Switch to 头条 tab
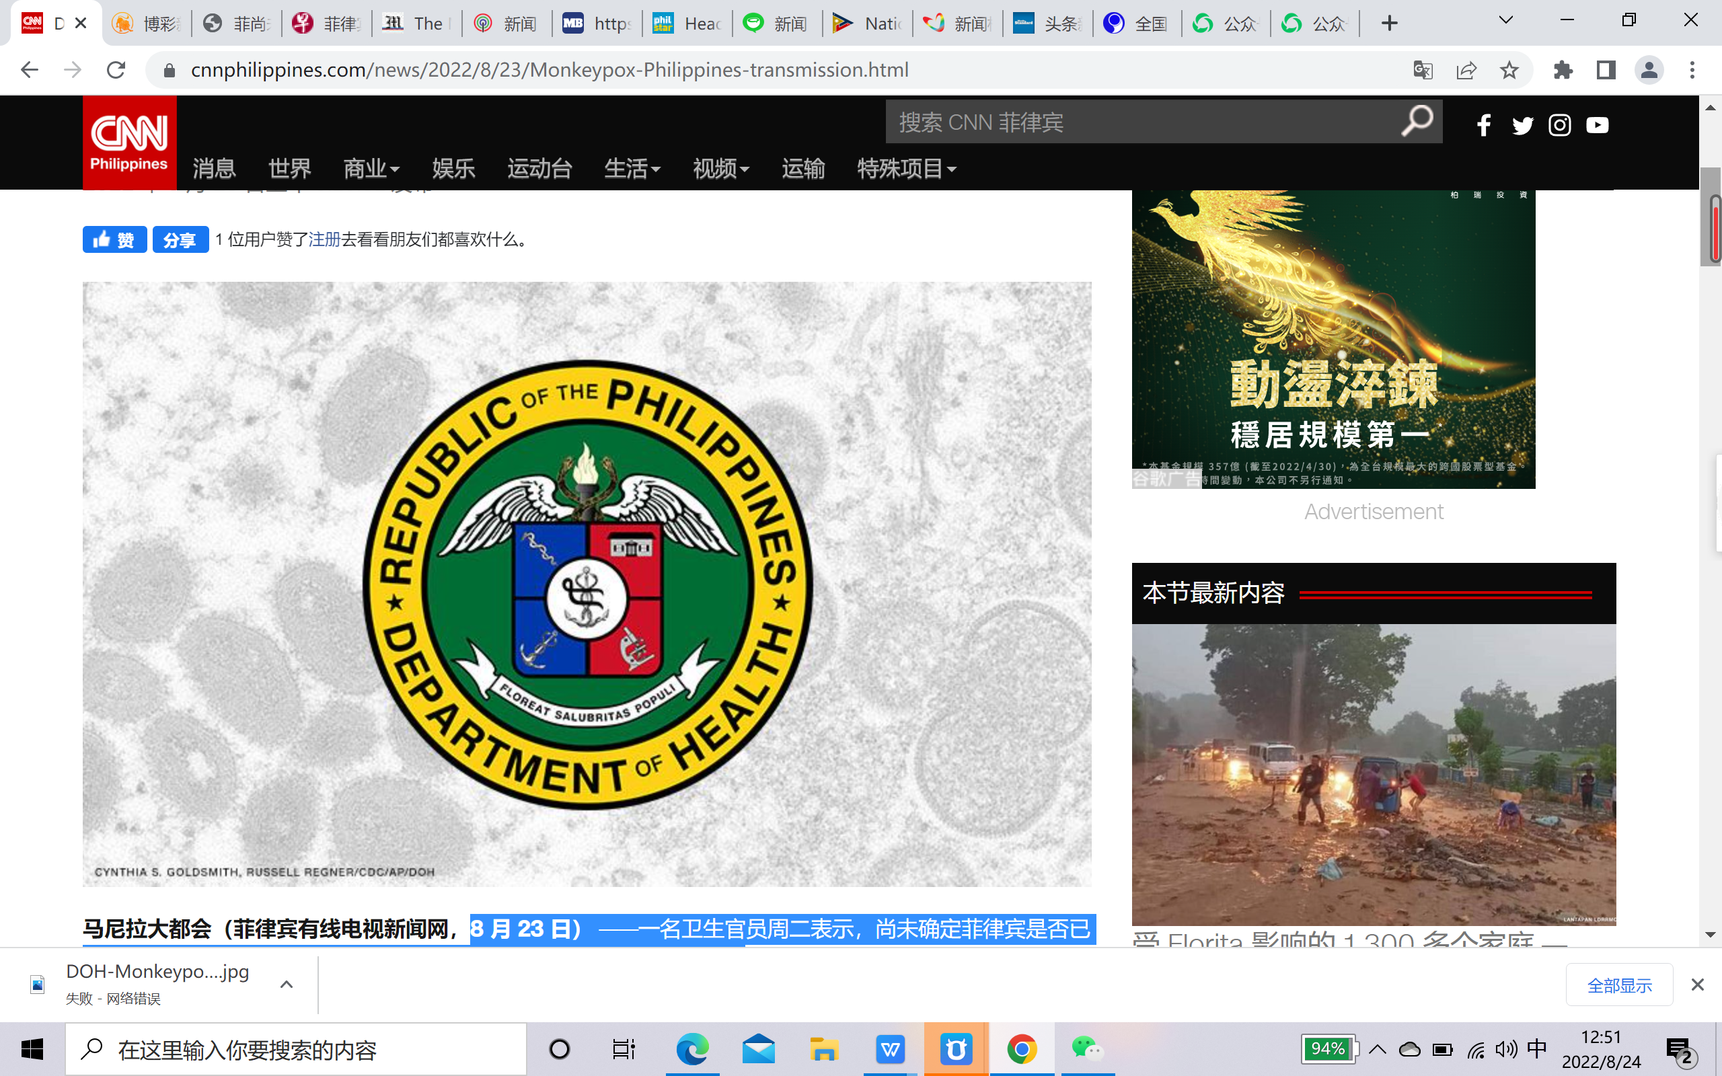The image size is (1722, 1076). click(1047, 24)
